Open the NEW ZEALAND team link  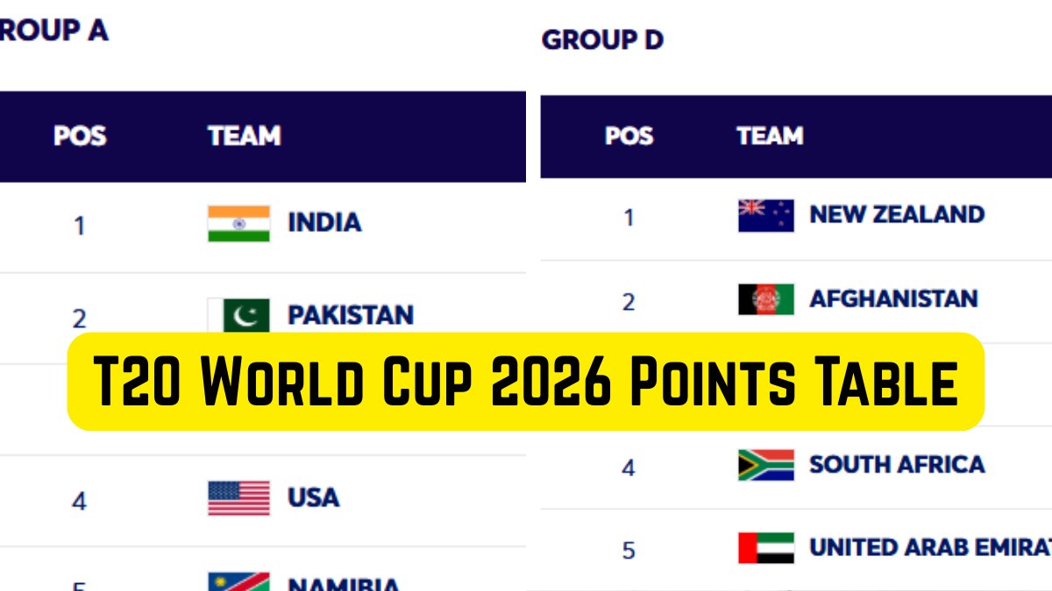[x=896, y=215]
